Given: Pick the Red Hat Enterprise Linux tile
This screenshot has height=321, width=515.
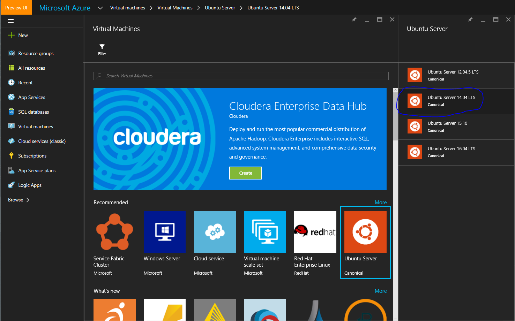Looking at the screenshot, I should [x=315, y=243].
